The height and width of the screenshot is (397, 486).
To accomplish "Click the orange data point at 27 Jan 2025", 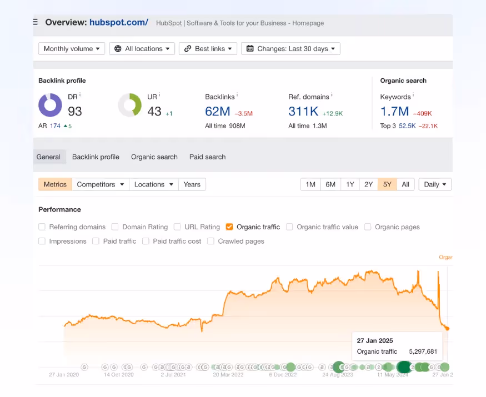I will (x=447, y=329).
